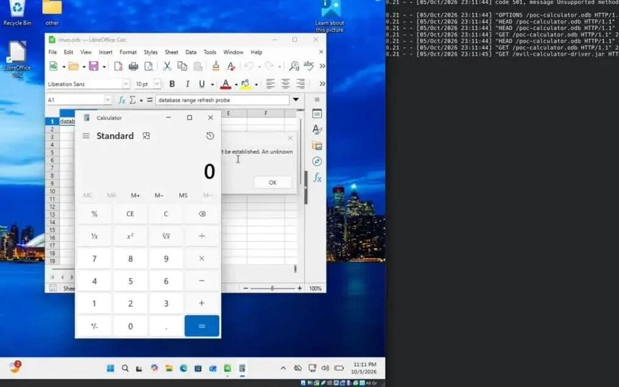Click the backspace key in Calculator

pos(202,214)
